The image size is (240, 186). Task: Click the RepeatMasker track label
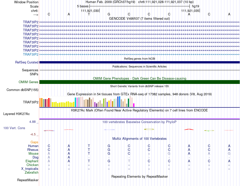point(28,180)
